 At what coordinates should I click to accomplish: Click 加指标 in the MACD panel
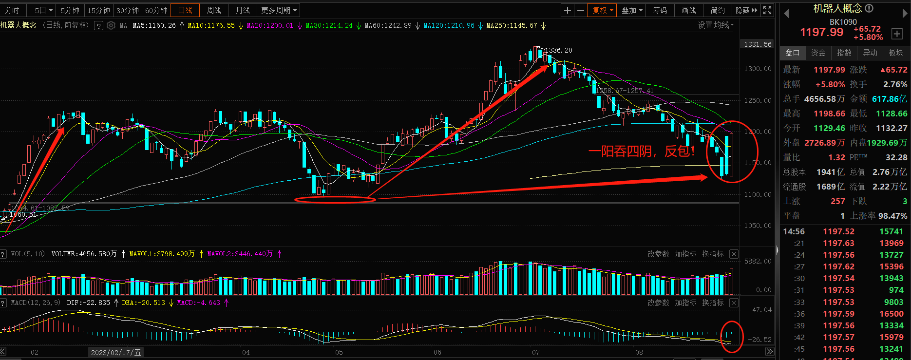685,303
